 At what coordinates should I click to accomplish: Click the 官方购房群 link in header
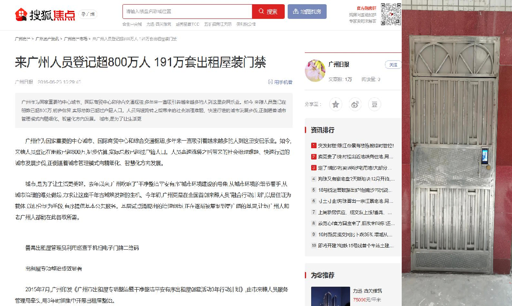pyautogui.click(x=366, y=8)
